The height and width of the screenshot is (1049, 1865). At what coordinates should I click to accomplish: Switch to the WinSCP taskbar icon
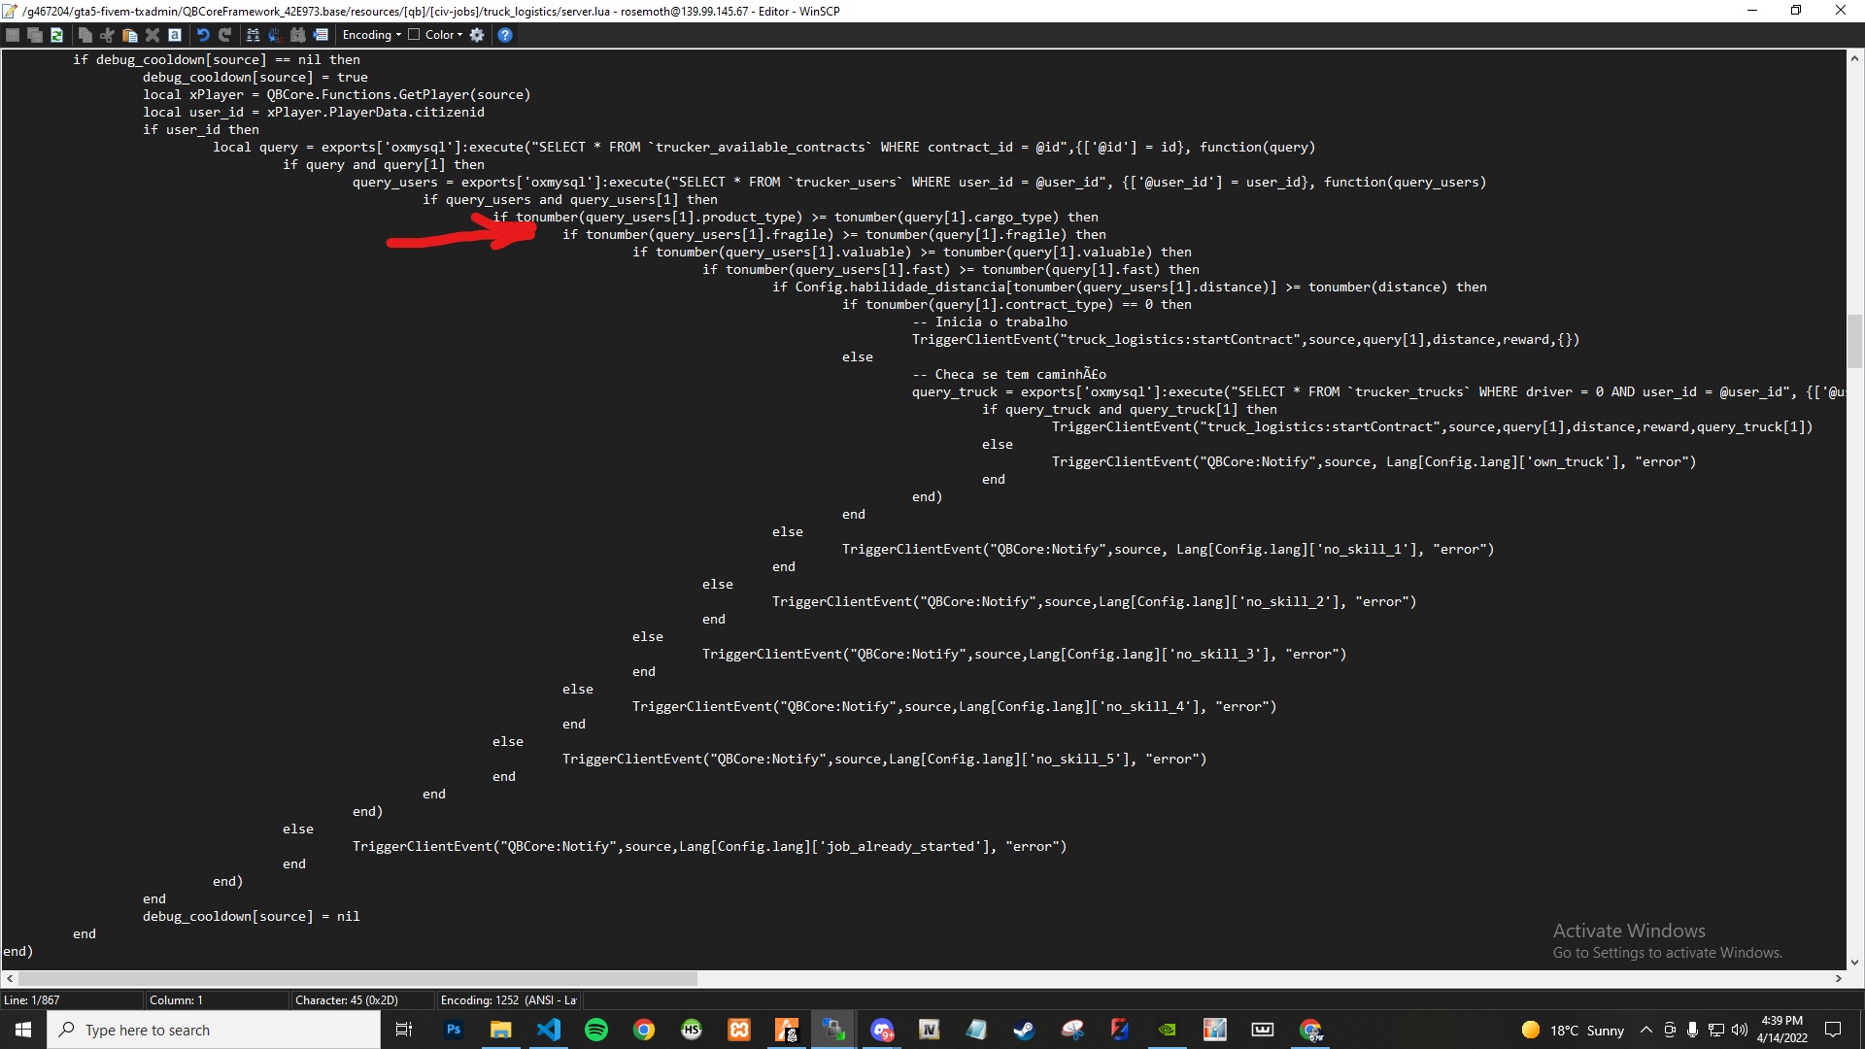pyautogui.click(x=834, y=1030)
